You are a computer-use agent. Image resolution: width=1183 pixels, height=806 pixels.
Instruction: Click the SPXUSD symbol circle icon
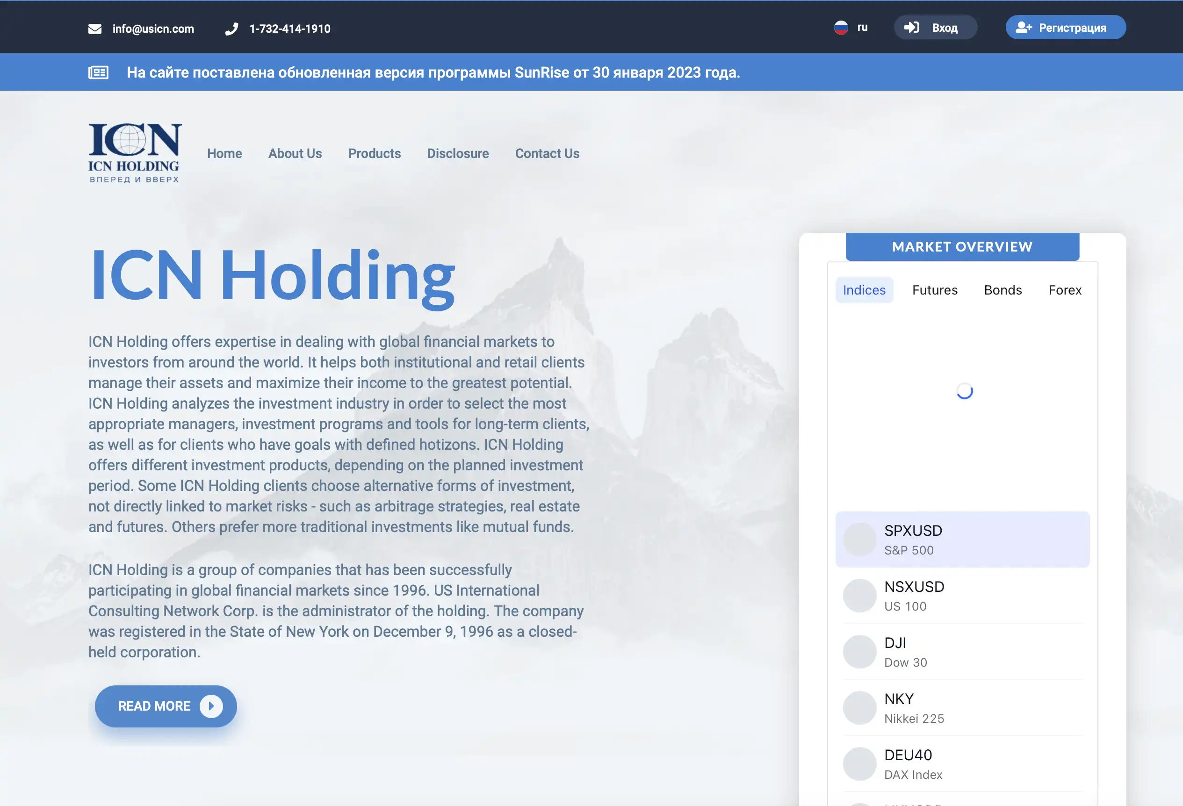click(860, 540)
